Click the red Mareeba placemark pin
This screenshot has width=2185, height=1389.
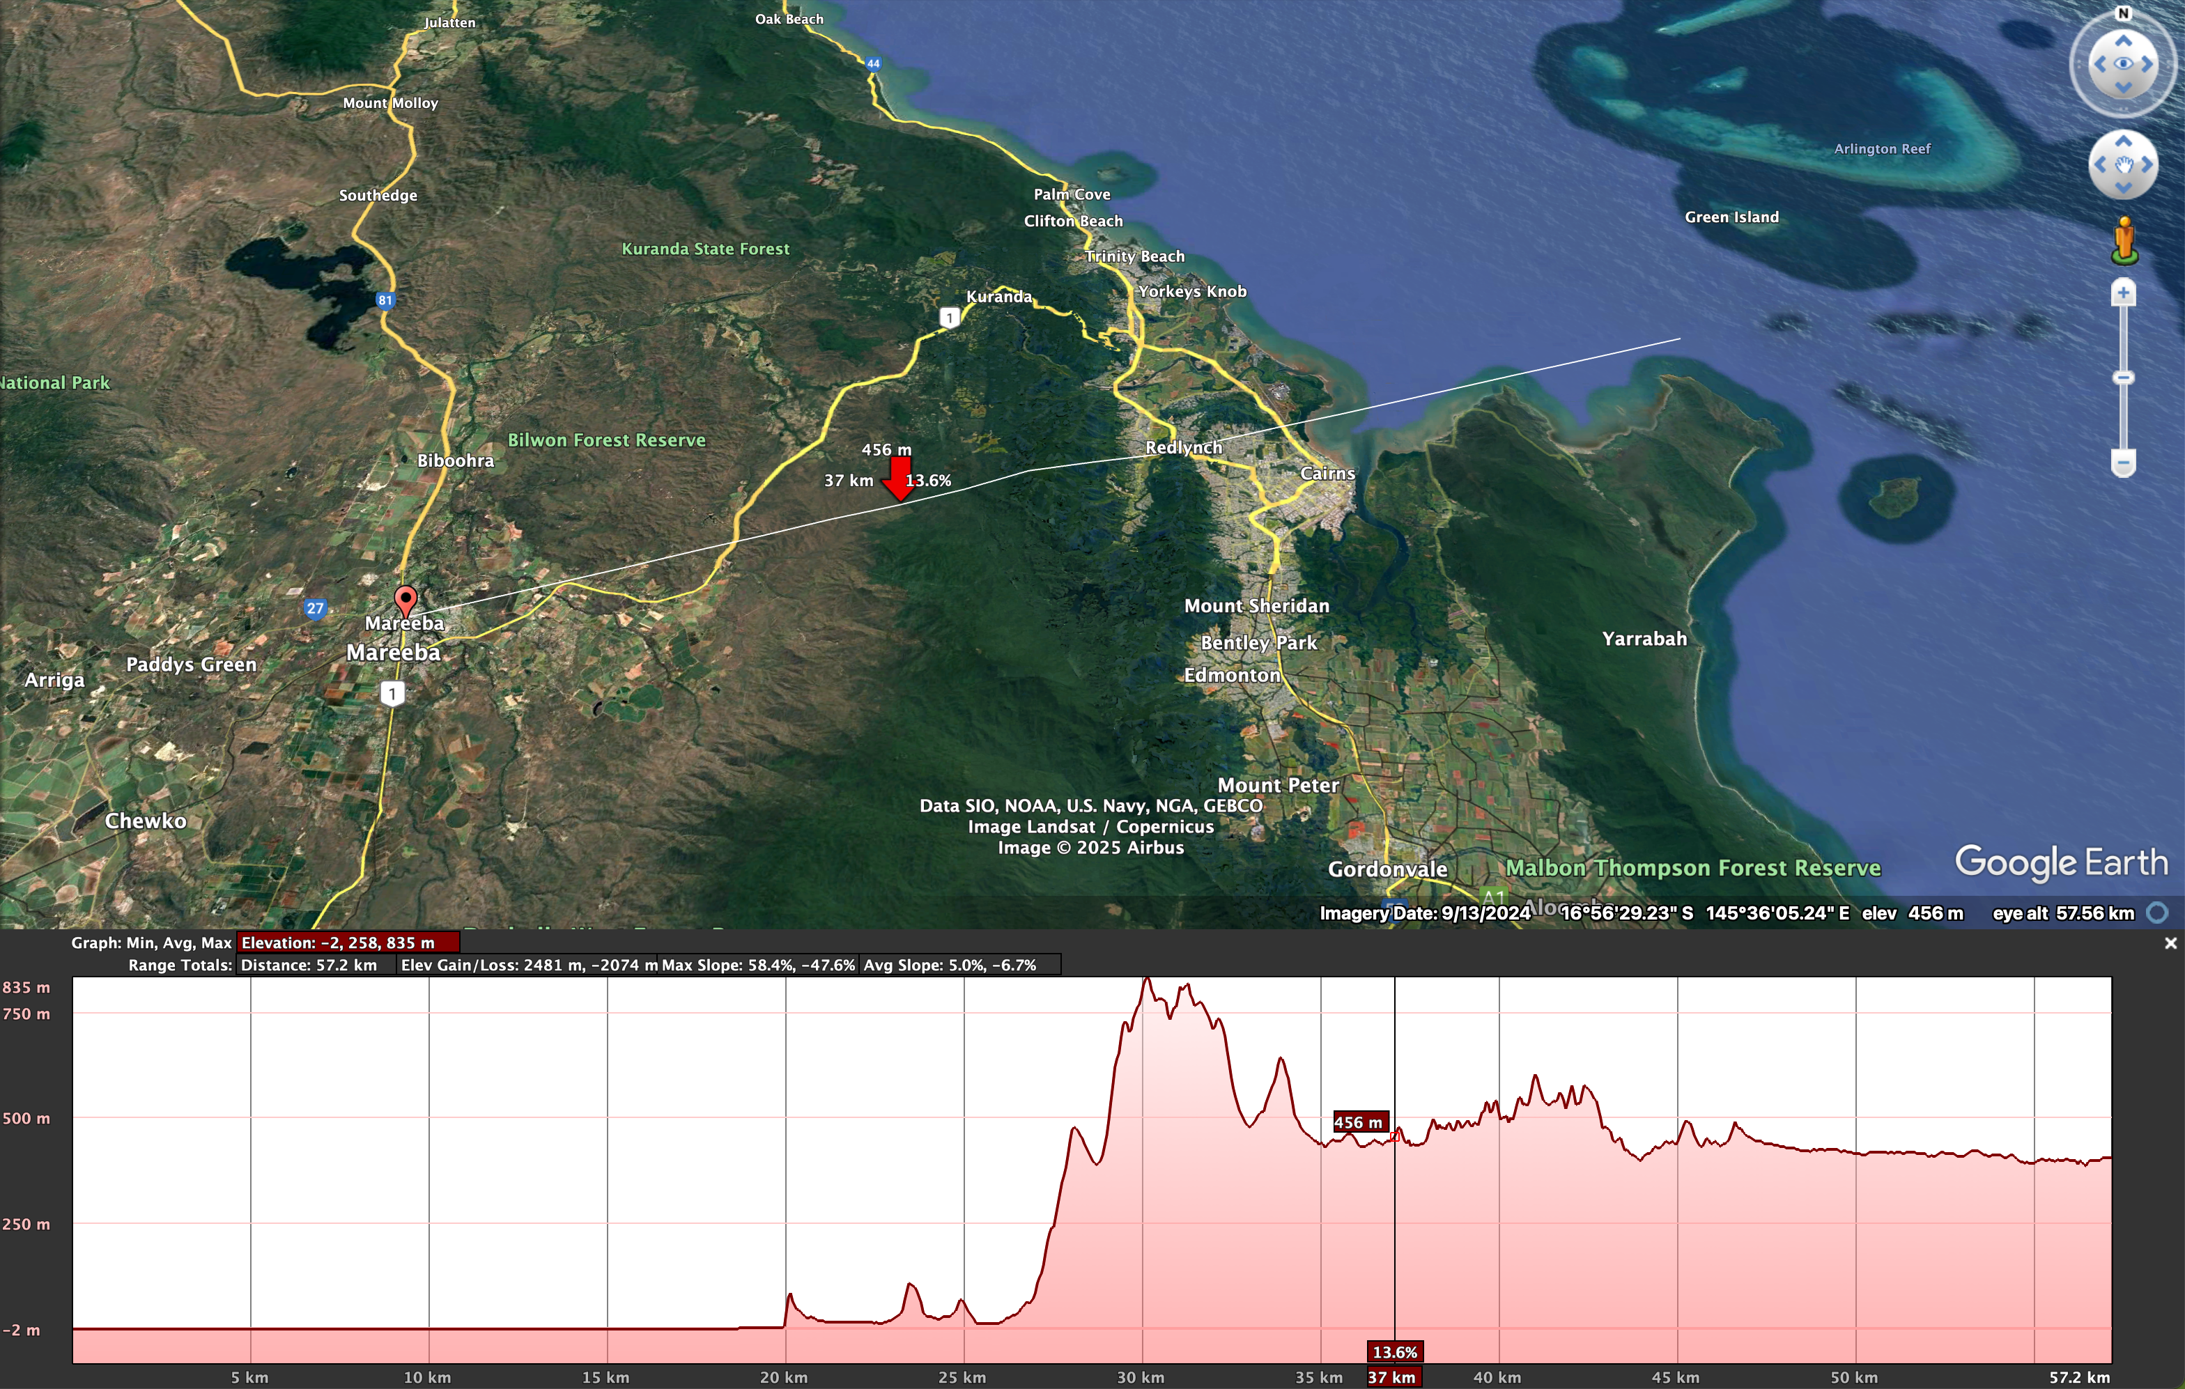(406, 600)
